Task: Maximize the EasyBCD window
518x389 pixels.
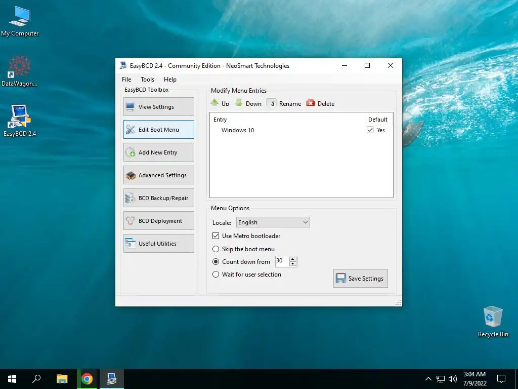Action: [367, 65]
